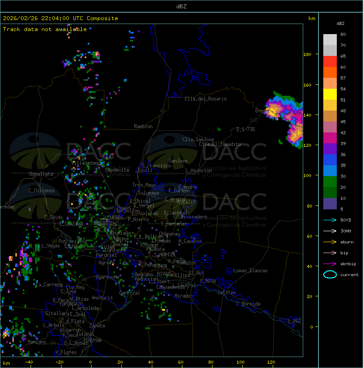The width and height of the screenshot is (363, 368).
Task: Click the pink bip arrow icon
Action: [x=330, y=253]
